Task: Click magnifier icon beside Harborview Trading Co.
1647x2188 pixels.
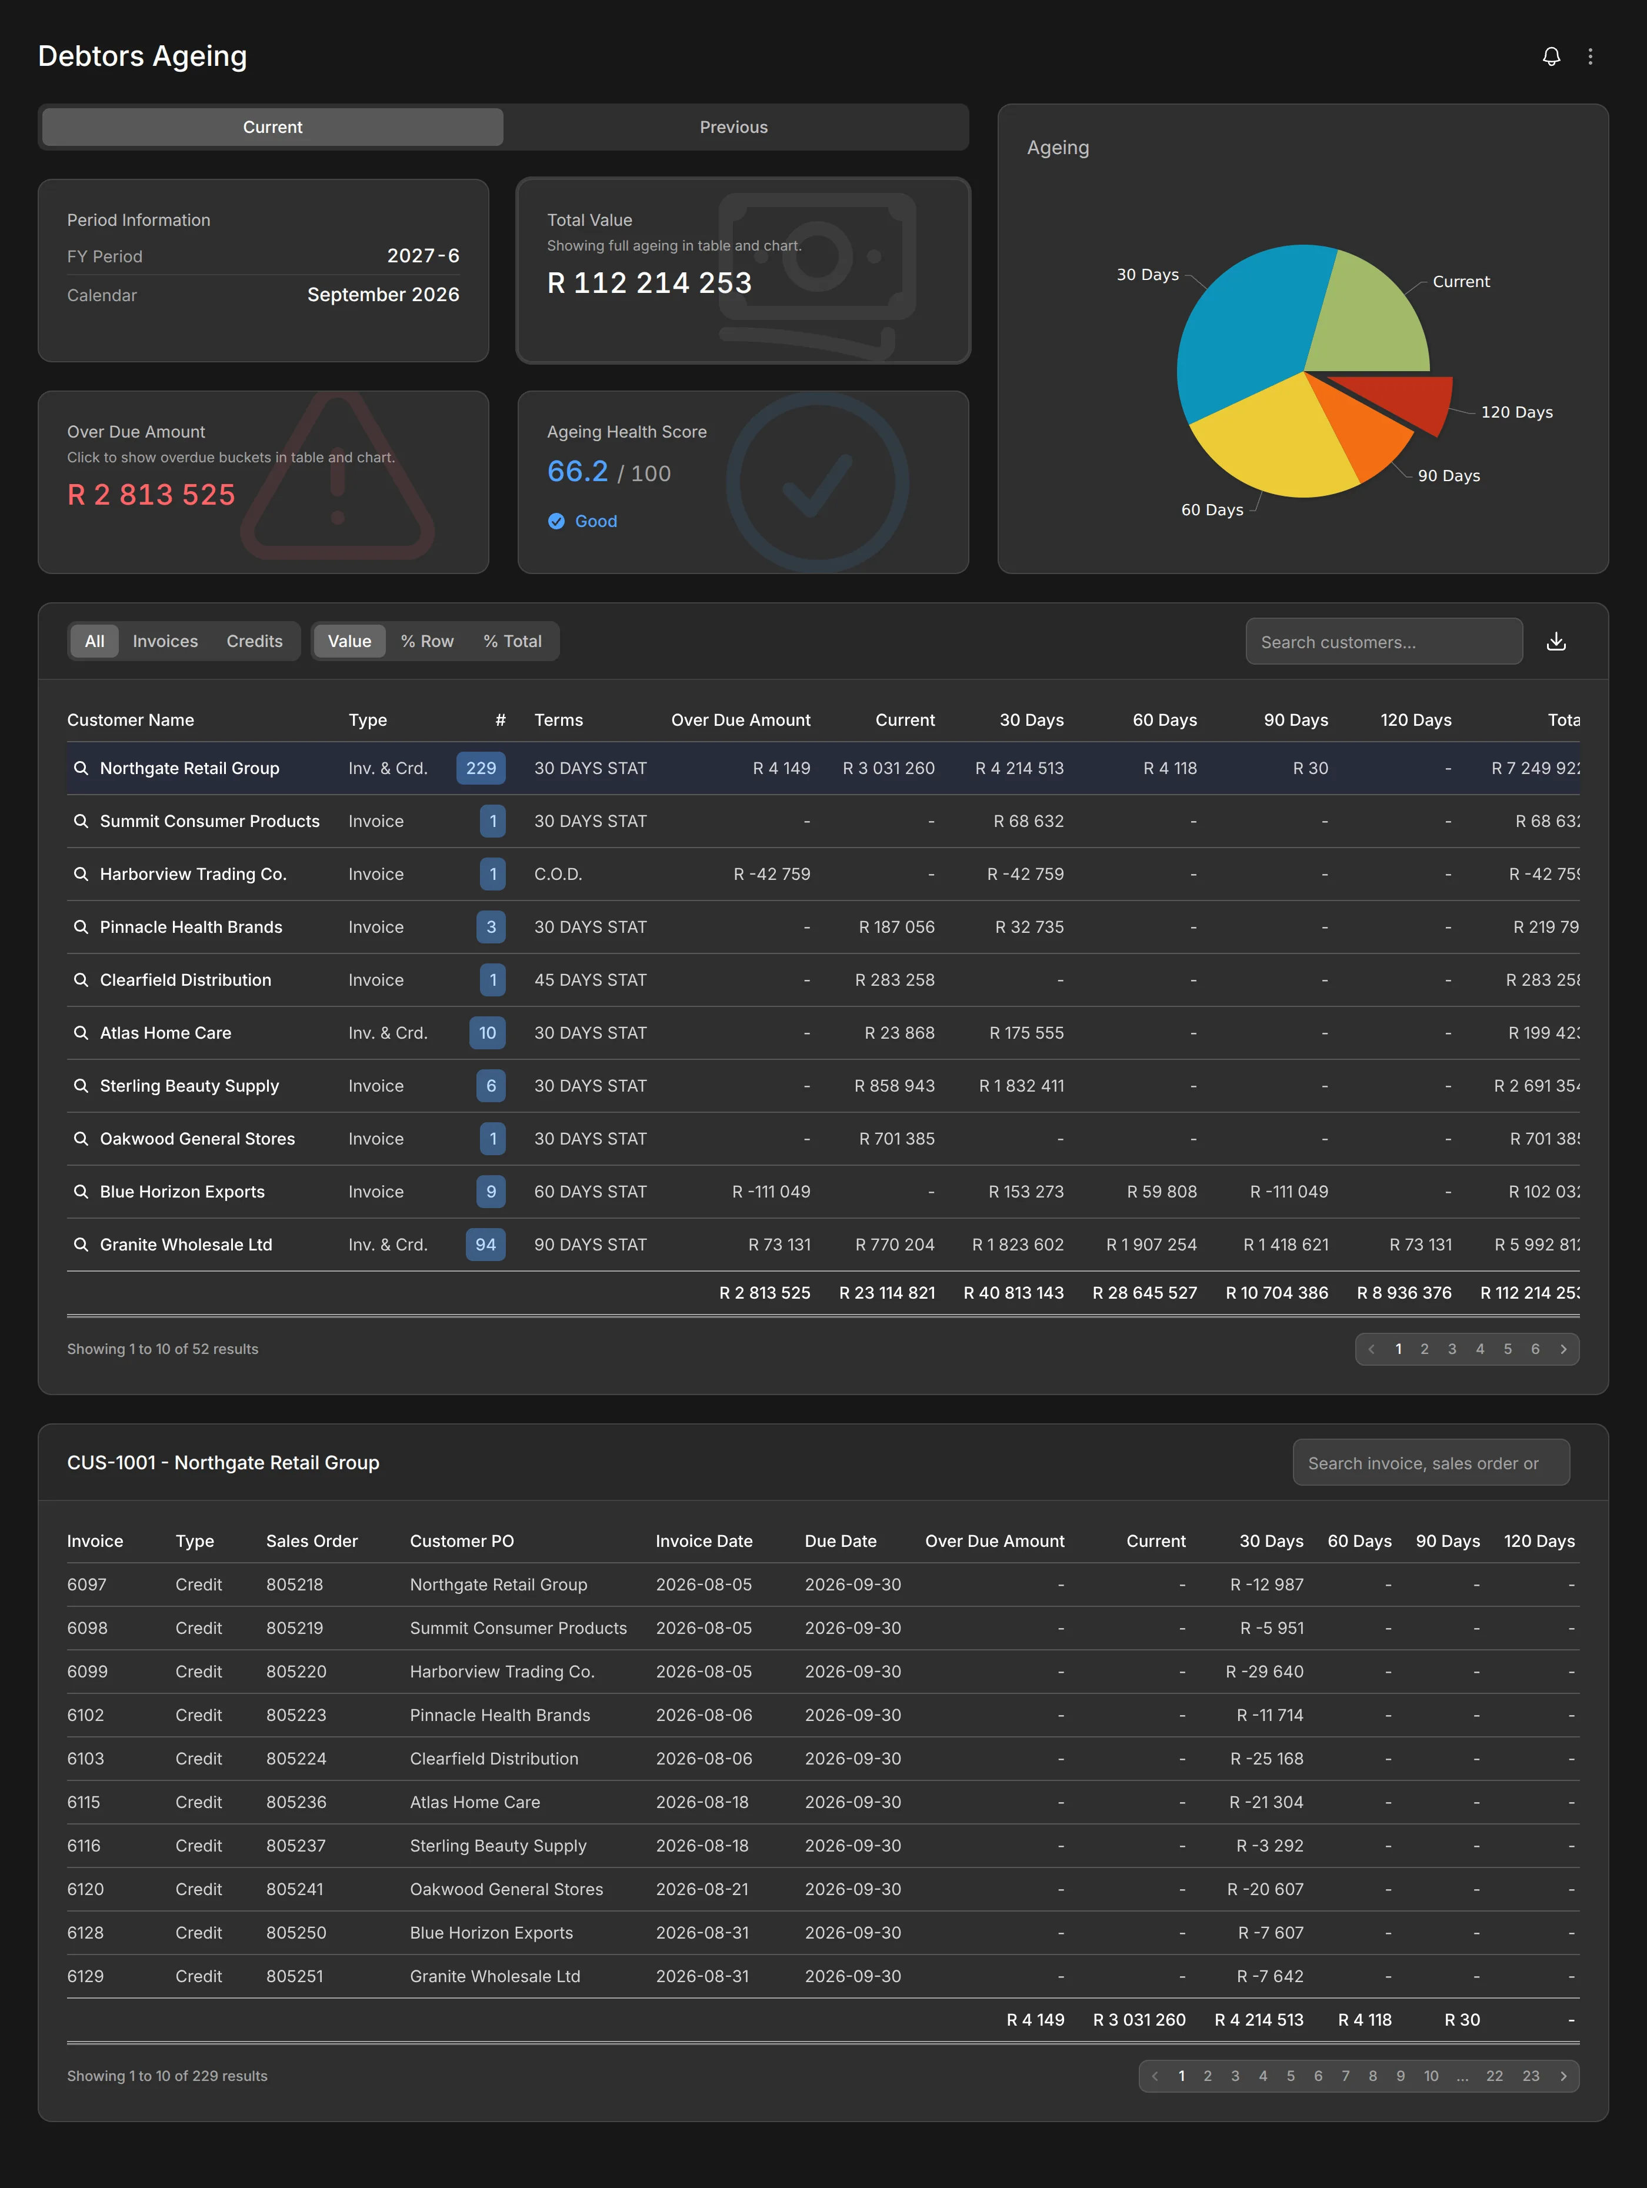Action: pyautogui.click(x=81, y=875)
